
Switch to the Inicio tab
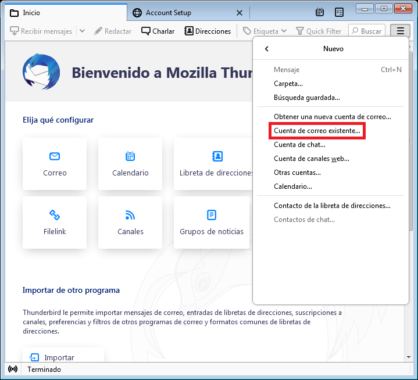click(x=66, y=13)
